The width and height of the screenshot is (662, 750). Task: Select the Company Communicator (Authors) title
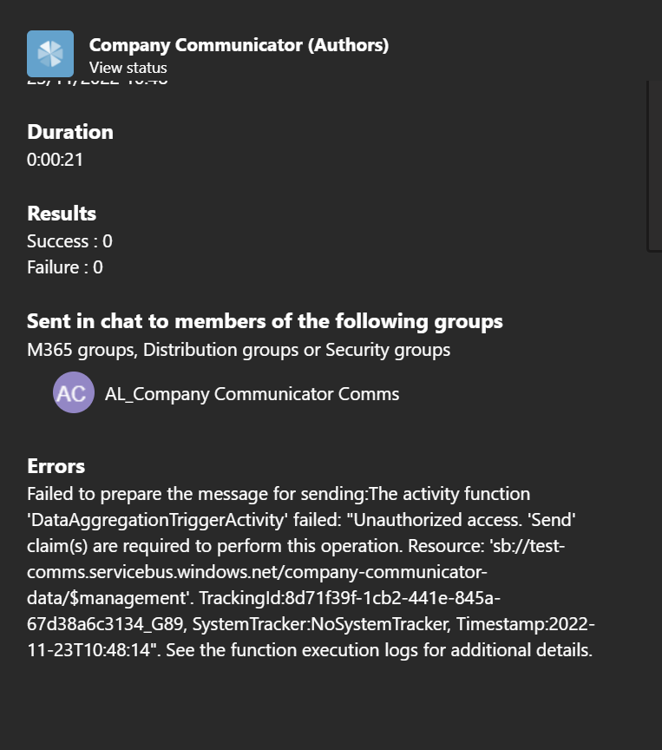coord(238,44)
